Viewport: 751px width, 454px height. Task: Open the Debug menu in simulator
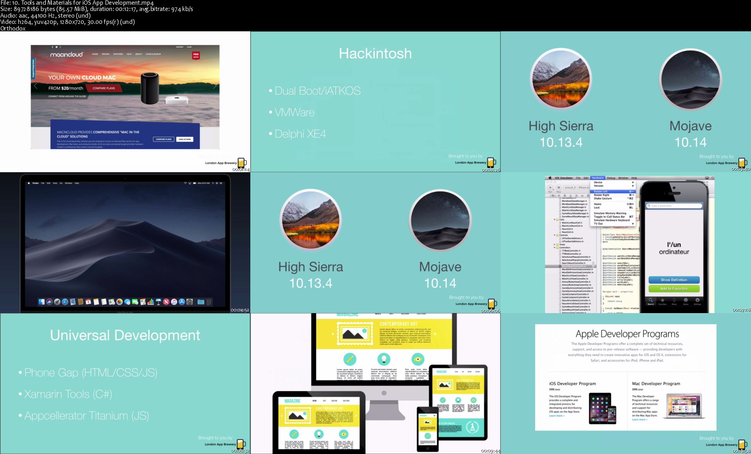pyautogui.click(x=611, y=178)
